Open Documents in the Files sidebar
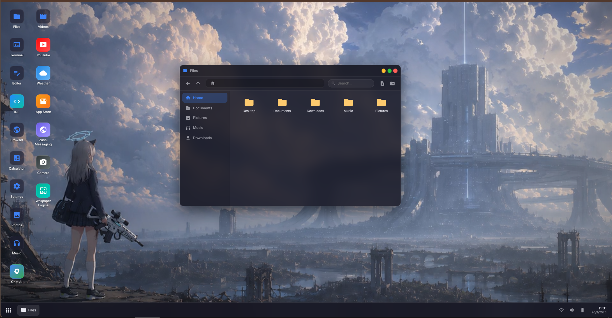 click(x=205, y=108)
